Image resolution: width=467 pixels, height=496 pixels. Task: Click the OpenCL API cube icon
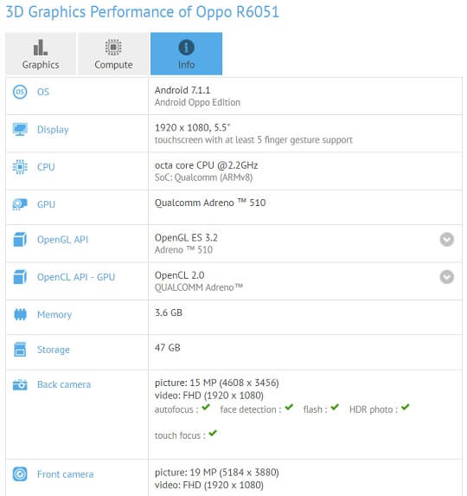[x=20, y=277]
